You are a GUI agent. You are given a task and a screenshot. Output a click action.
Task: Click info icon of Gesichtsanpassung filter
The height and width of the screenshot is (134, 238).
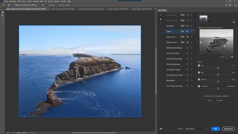[x=187, y=64]
